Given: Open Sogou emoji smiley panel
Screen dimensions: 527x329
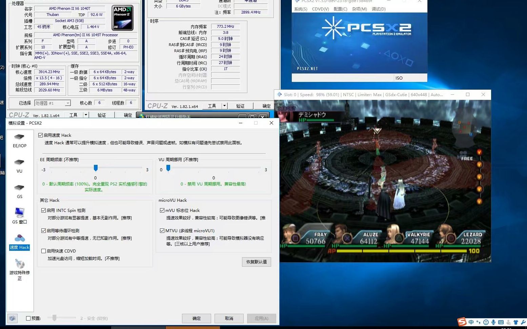Looking at the screenshot, I should pos(486,322).
